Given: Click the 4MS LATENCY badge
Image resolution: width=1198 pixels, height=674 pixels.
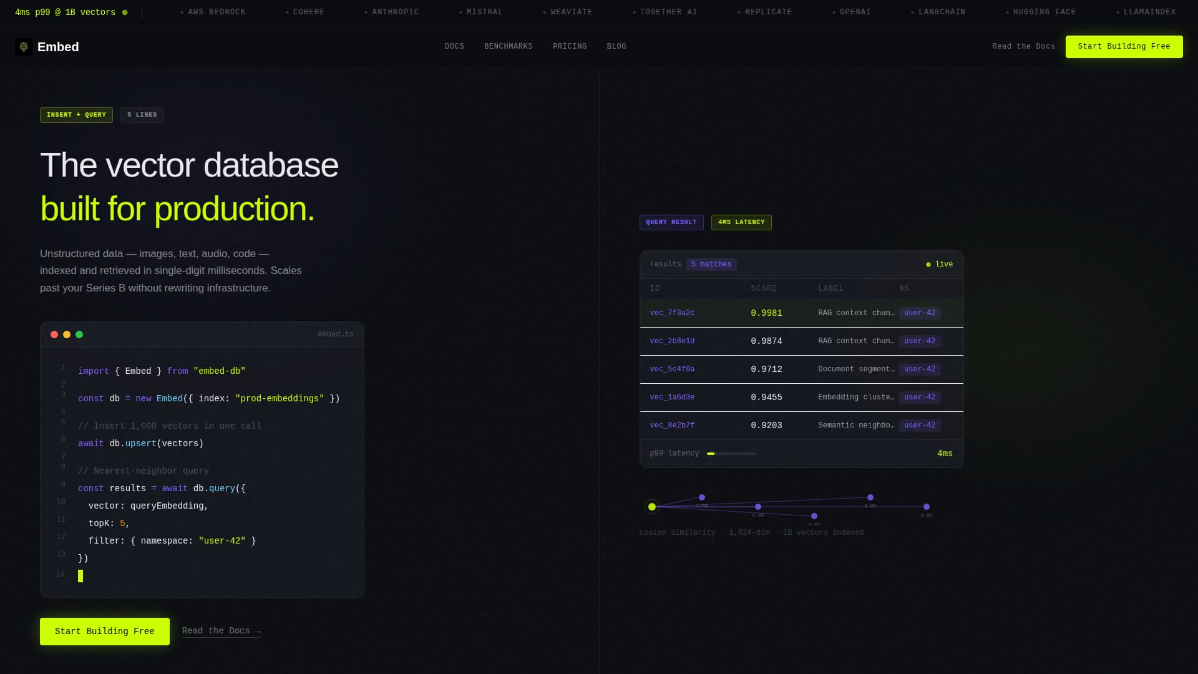Looking at the screenshot, I should [x=741, y=222].
